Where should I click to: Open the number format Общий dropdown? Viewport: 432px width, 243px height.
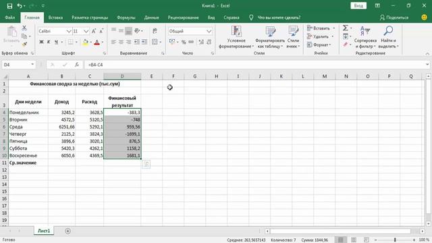point(209,31)
